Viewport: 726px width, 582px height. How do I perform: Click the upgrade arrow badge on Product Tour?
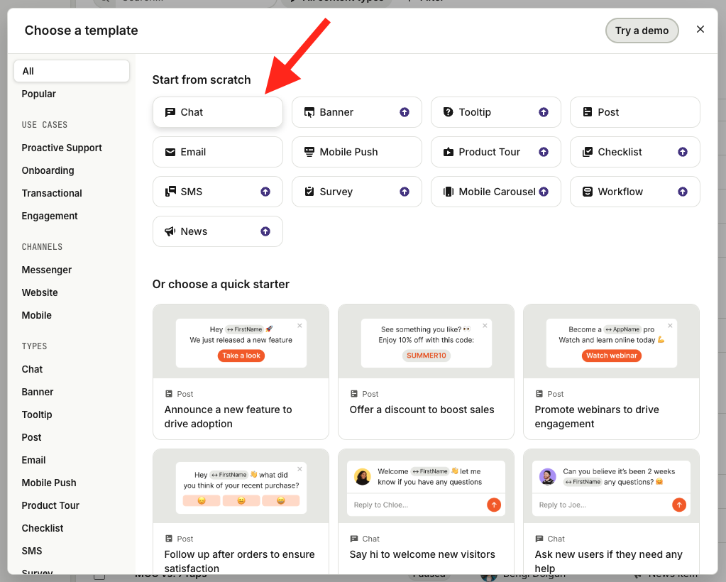544,152
